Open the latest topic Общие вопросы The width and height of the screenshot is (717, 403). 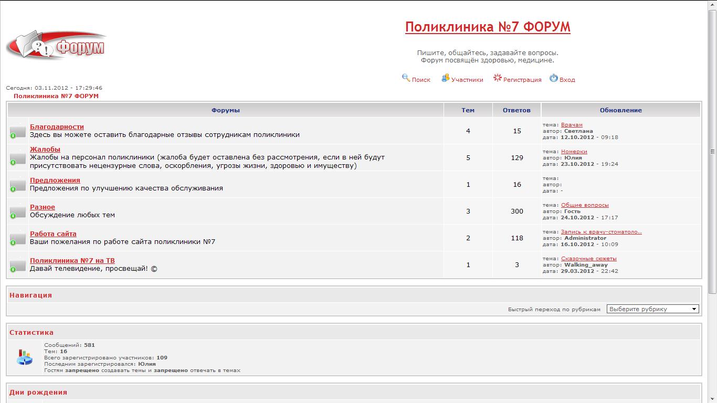tap(585, 205)
